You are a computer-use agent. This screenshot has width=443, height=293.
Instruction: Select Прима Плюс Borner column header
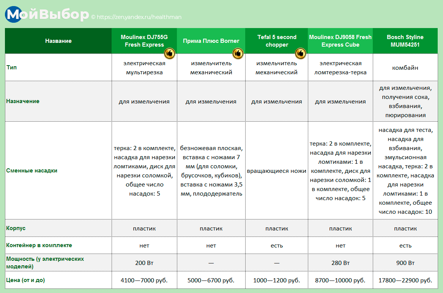point(211,41)
